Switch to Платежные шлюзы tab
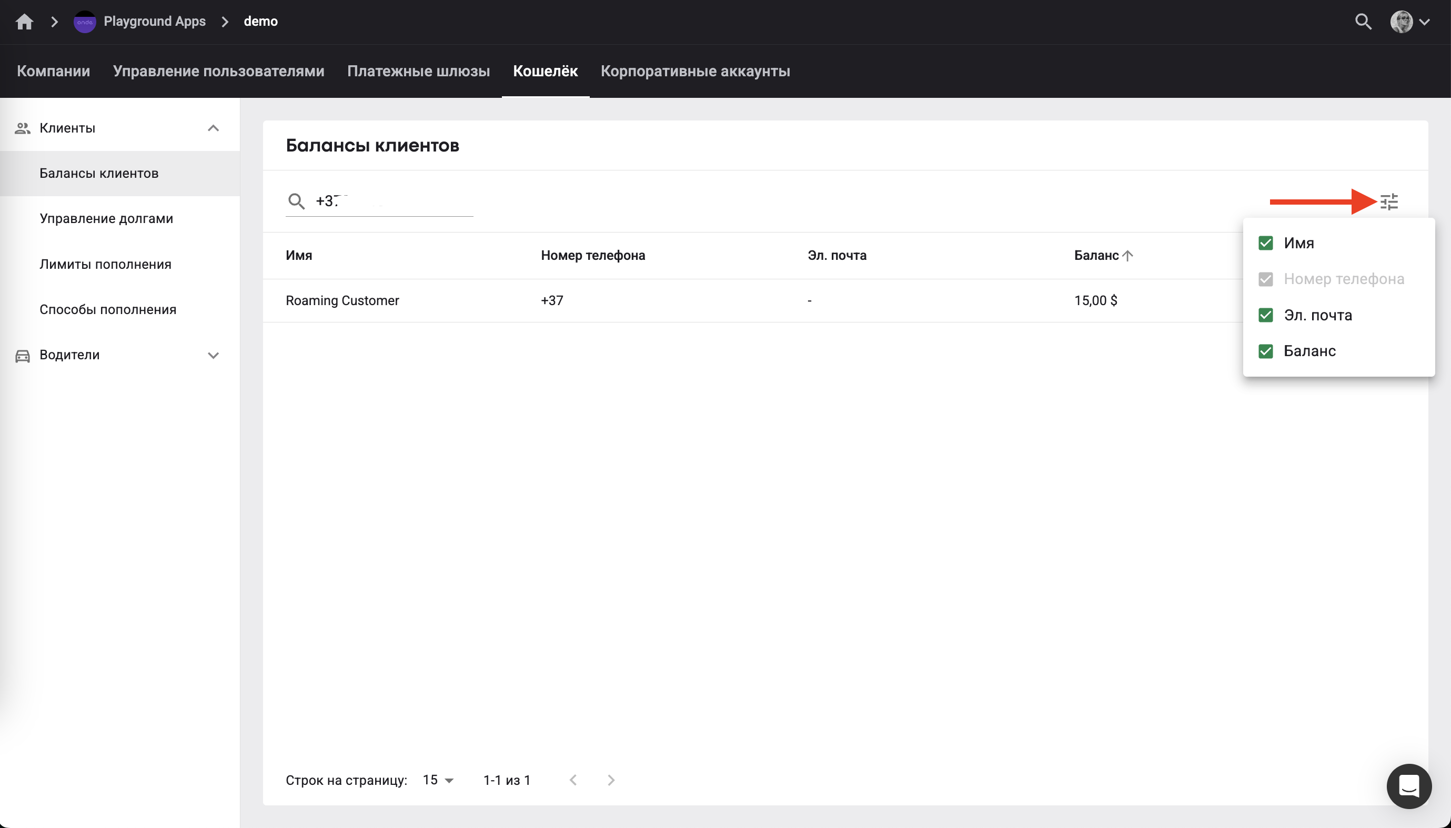Image resolution: width=1451 pixels, height=828 pixels. pos(418,71)
